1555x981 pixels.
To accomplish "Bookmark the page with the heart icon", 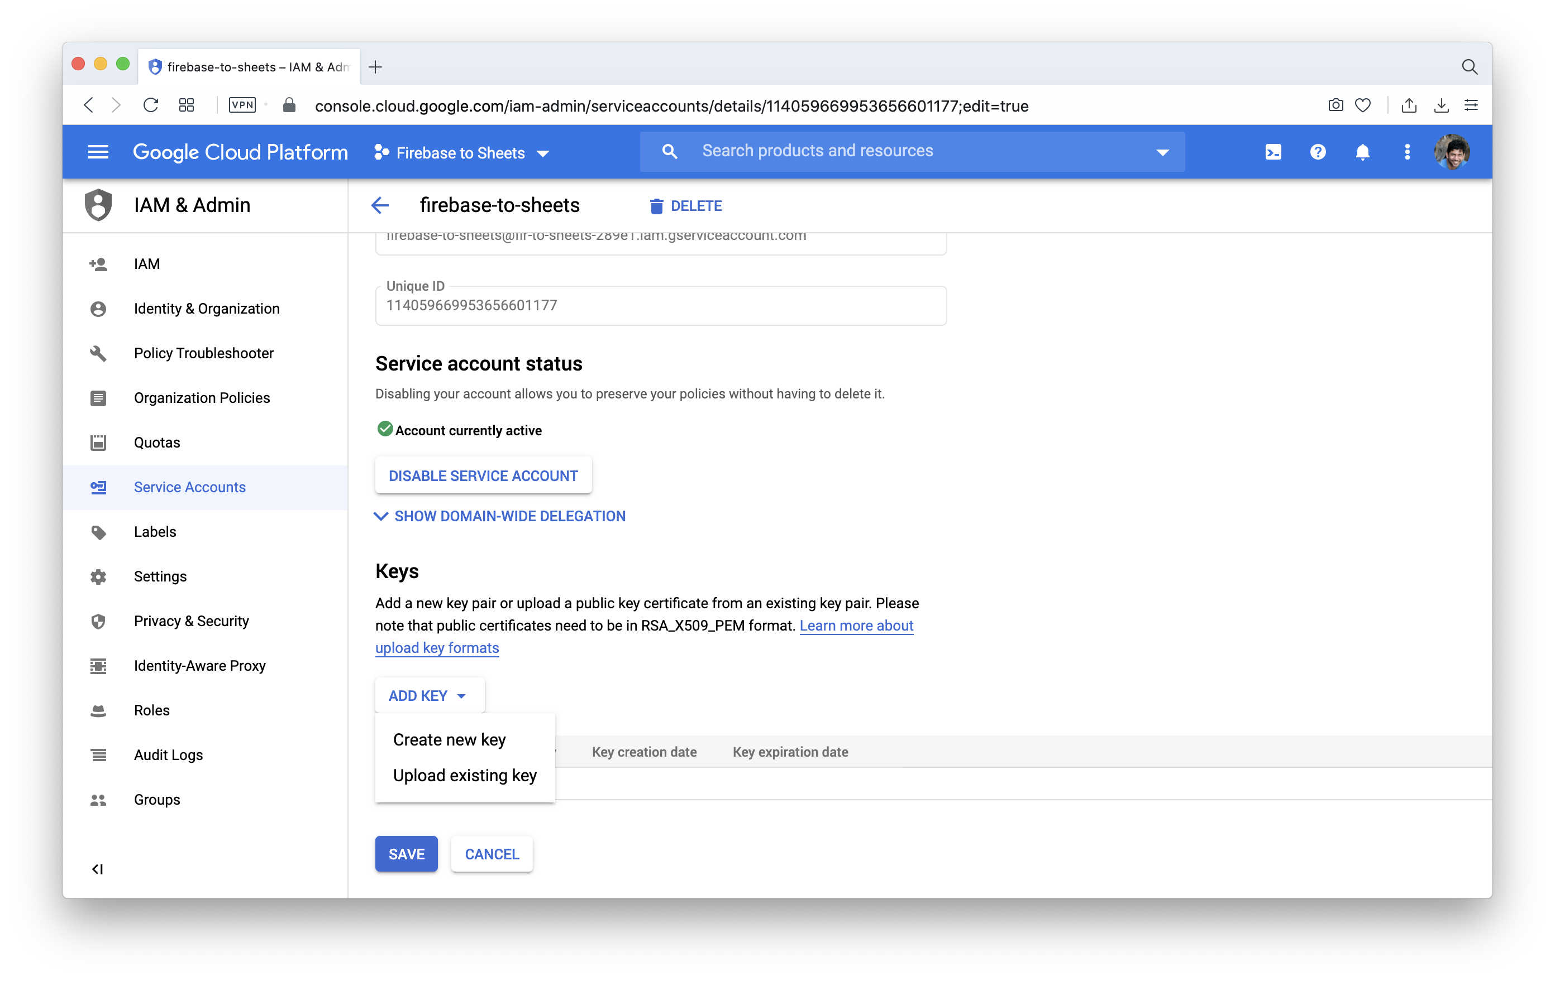I will pos(1362,105).
